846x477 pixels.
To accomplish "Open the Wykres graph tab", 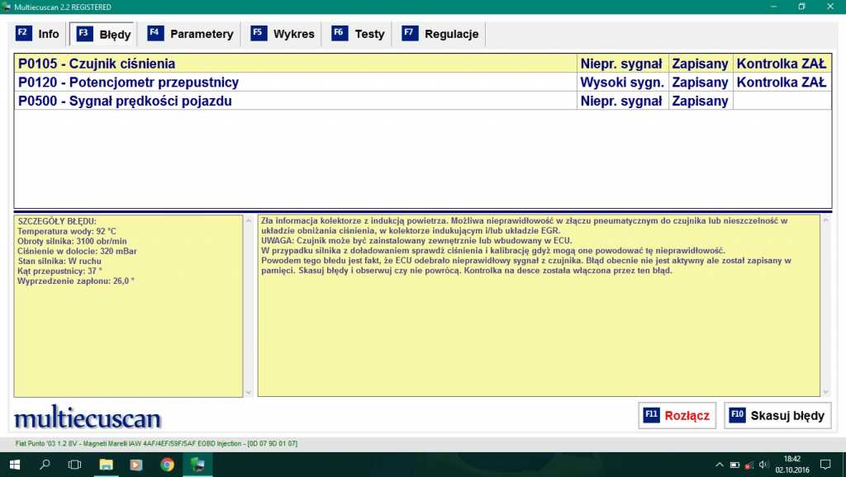I will coord(283,34).
